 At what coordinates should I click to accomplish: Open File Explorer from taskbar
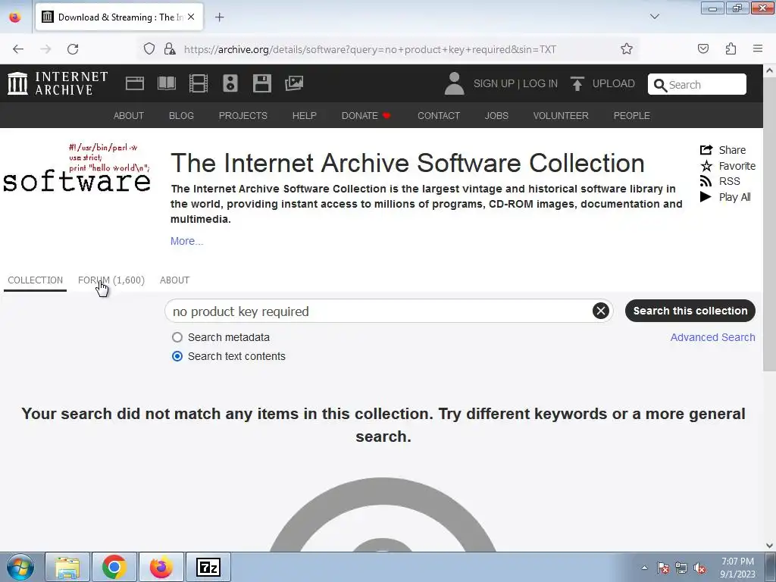(x=67, y=567)
